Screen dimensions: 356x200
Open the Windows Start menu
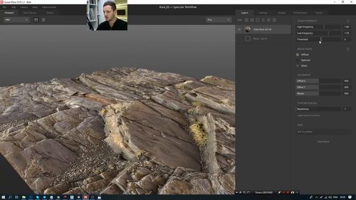tap(3, 197)
